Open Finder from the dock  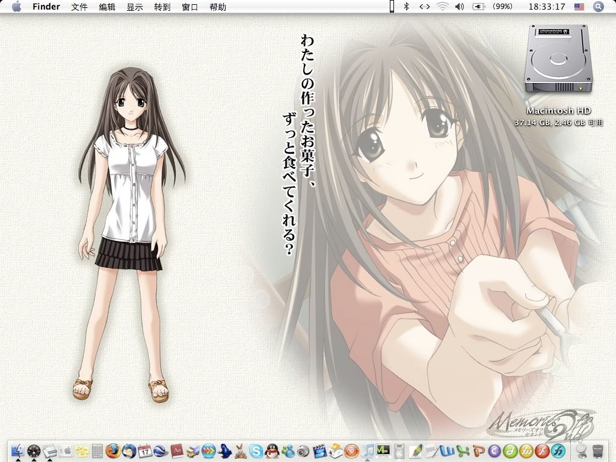click(17, 451)
